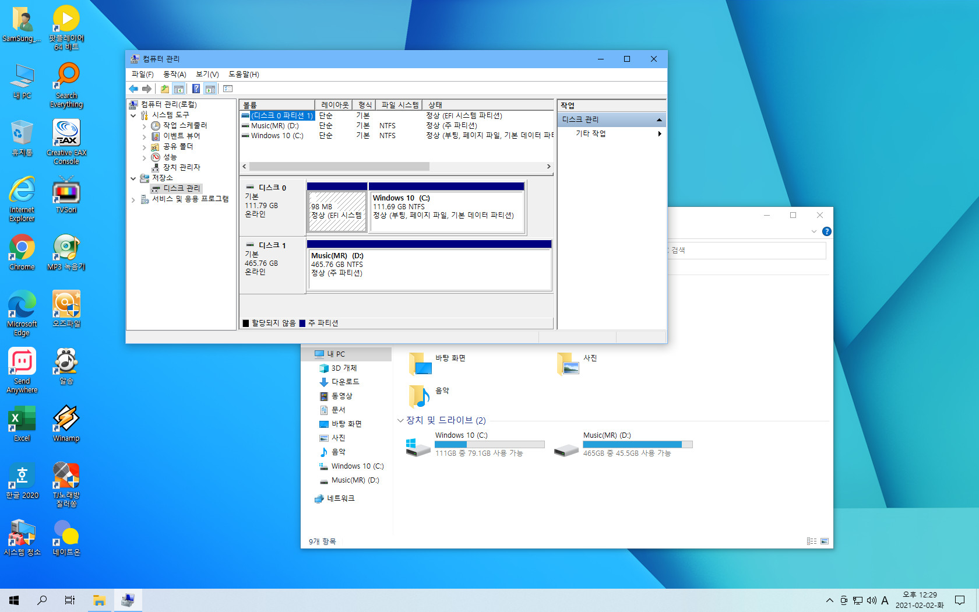This screenshot has height=612, width=979.
Task: Click left arrow of volume list scrollbar
Action: pos(244,167)
